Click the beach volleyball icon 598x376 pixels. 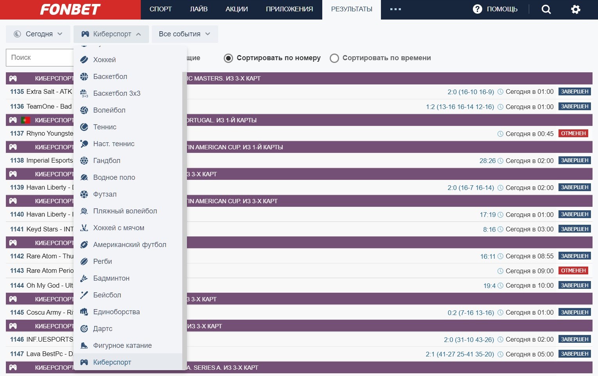(x=84, y=211)
